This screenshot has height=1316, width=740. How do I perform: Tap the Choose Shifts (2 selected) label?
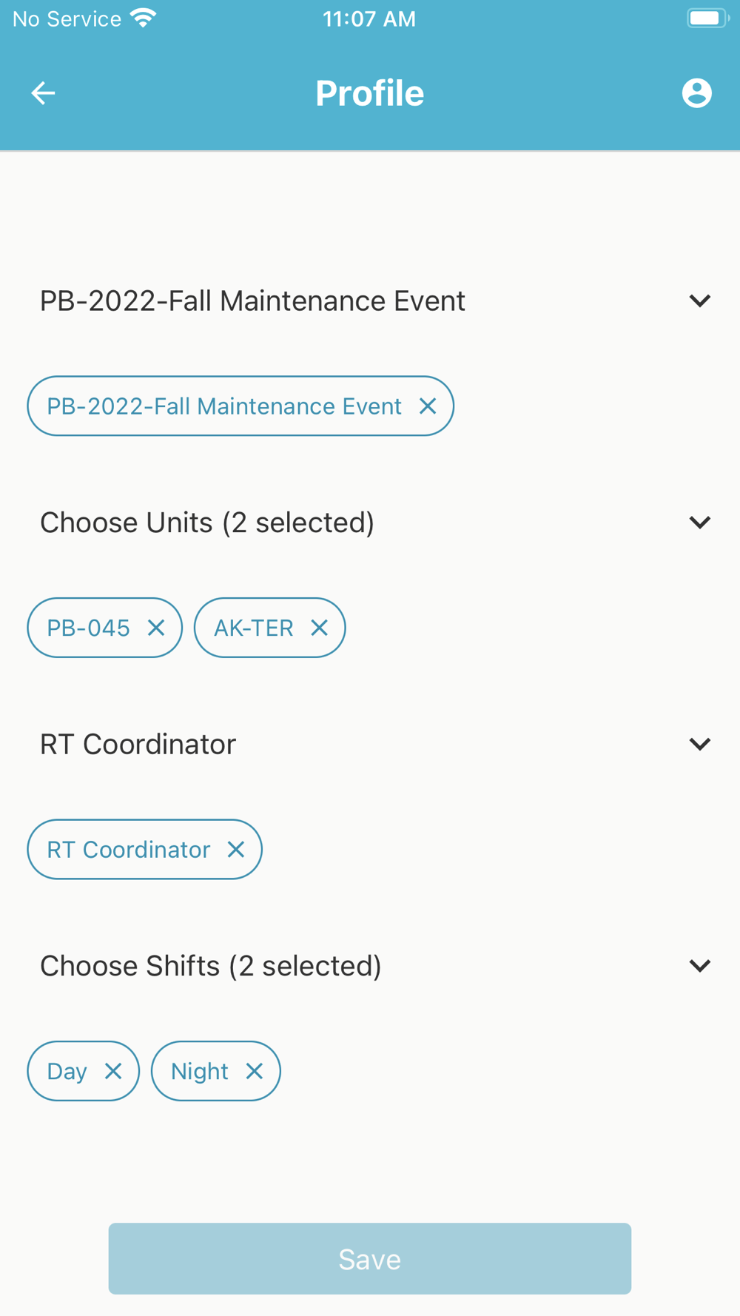211,966
